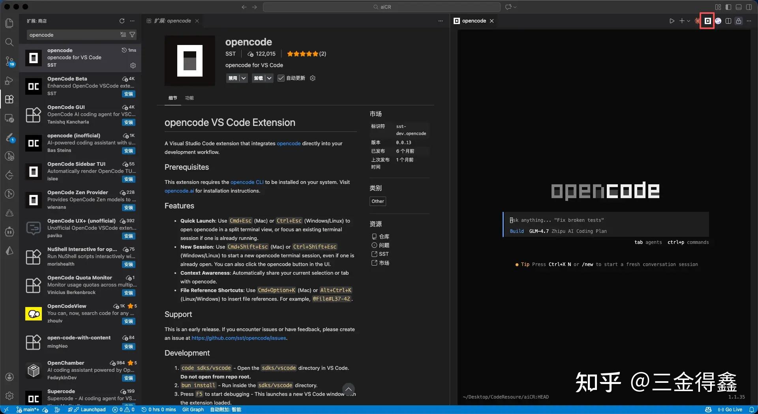
Task: Click the split editor icon in terminal toolbar
Action: pos(728,21)
